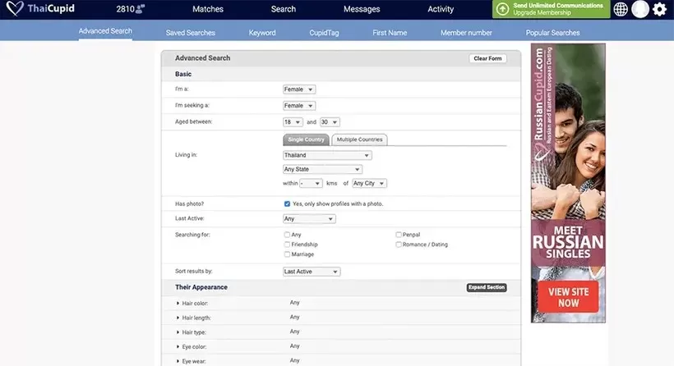Open the Messages menu
The width and height of the screenshot is (674, 366).
(362, 9)
